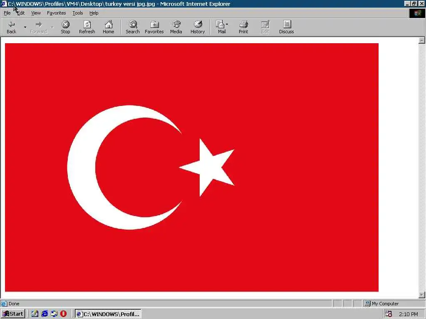Viewport: 426px width, 319px height.
Task: Open the Forward button history dropdown arrow
Action: pyautogui.click(x=52, y=27)
